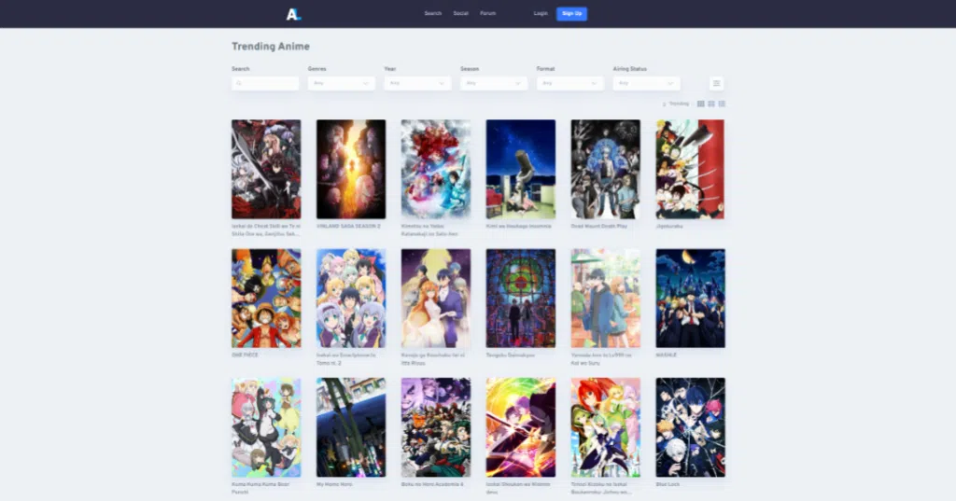Expand the Airing Status dropdown
956x501 pixels.
(647, 83)
